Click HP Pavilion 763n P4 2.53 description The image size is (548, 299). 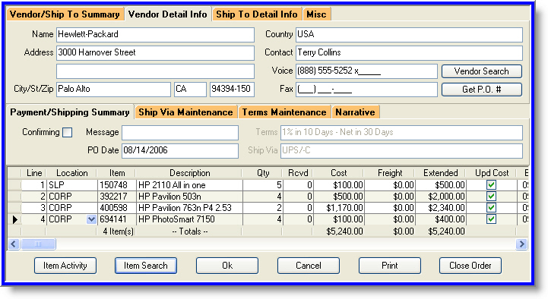pyautogui.click(x=189, y=208)
